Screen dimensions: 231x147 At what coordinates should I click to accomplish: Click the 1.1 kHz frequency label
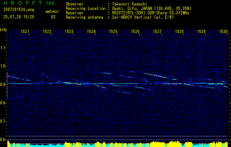pyautogui.click(x=3, y=48)
